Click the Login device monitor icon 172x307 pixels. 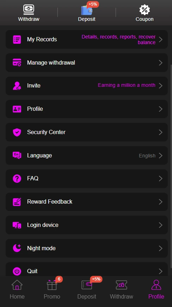click(x=17, y=225)
